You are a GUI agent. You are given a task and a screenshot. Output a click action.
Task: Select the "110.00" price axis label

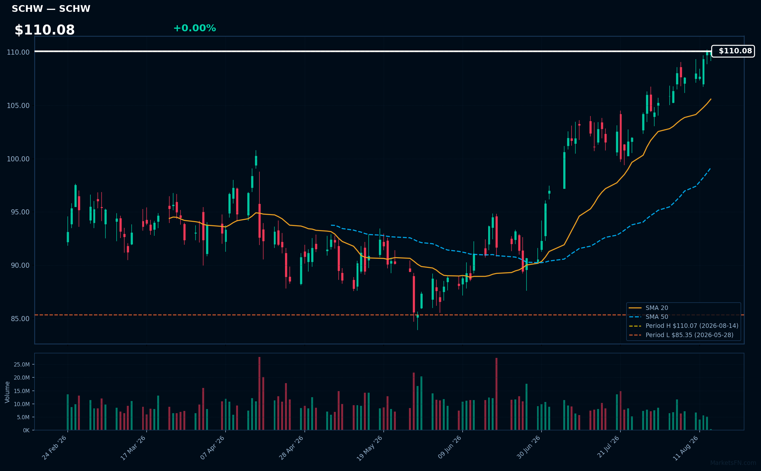point(18,52)
